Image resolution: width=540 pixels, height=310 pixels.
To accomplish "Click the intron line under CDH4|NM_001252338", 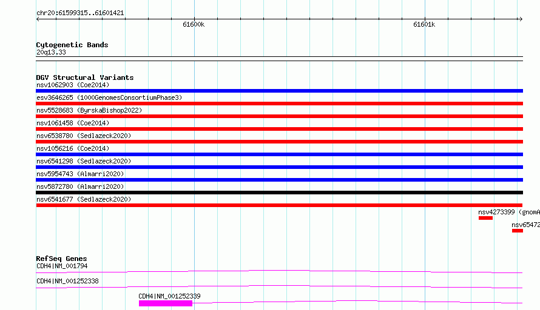I will coord(279,286).
